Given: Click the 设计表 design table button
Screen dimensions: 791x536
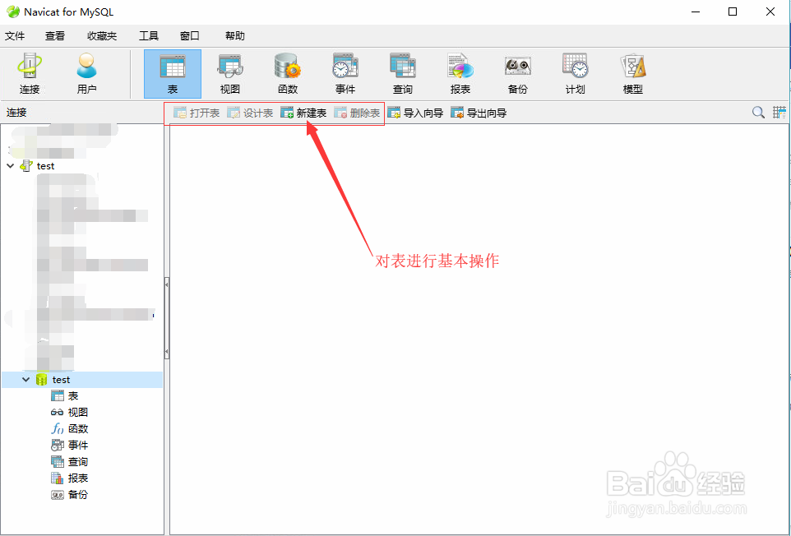Looking at the screenshot, I should (x=250, y=113).
